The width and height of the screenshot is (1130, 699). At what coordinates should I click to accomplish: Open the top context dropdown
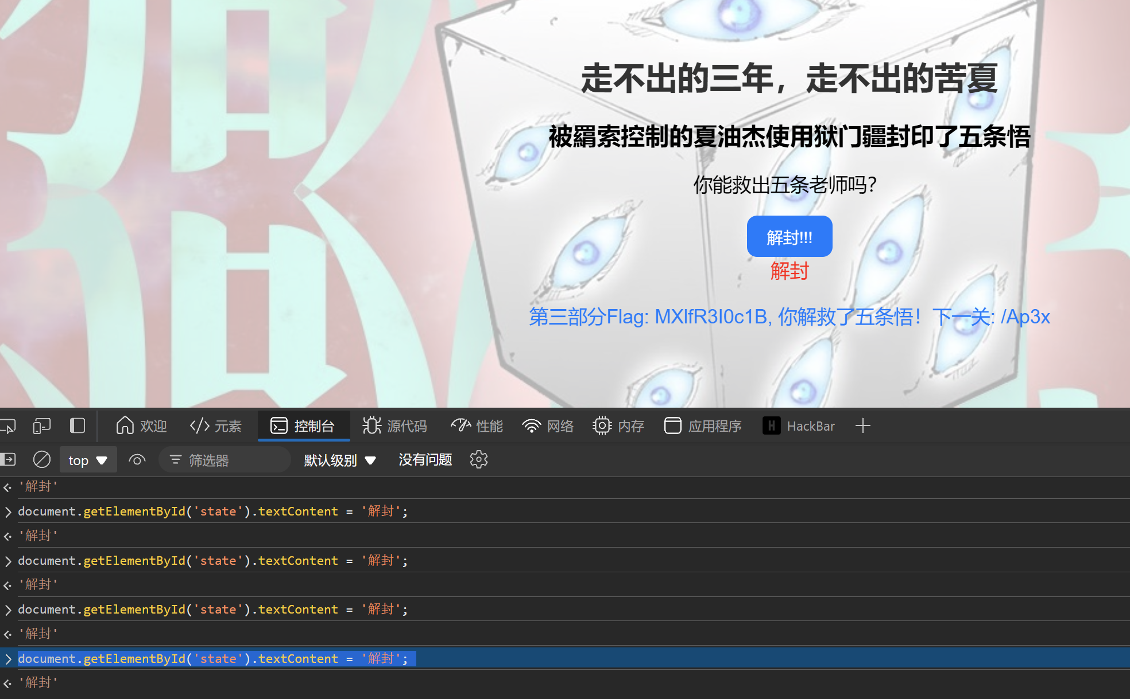[x=88, y=460]
